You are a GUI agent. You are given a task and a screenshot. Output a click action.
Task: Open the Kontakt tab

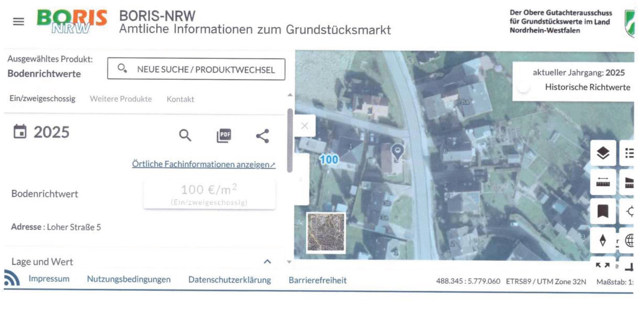point(180,99)
